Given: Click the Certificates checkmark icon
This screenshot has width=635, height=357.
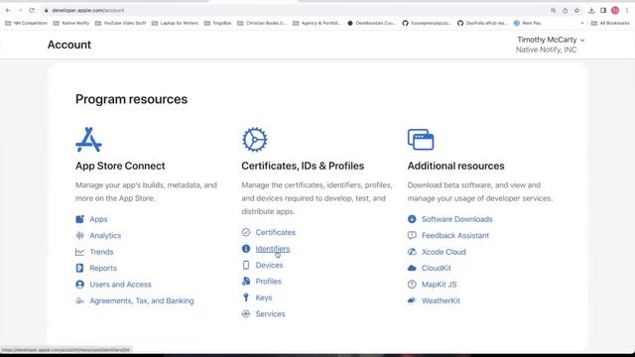Looking at the screenshot, I should click(246, 232).
